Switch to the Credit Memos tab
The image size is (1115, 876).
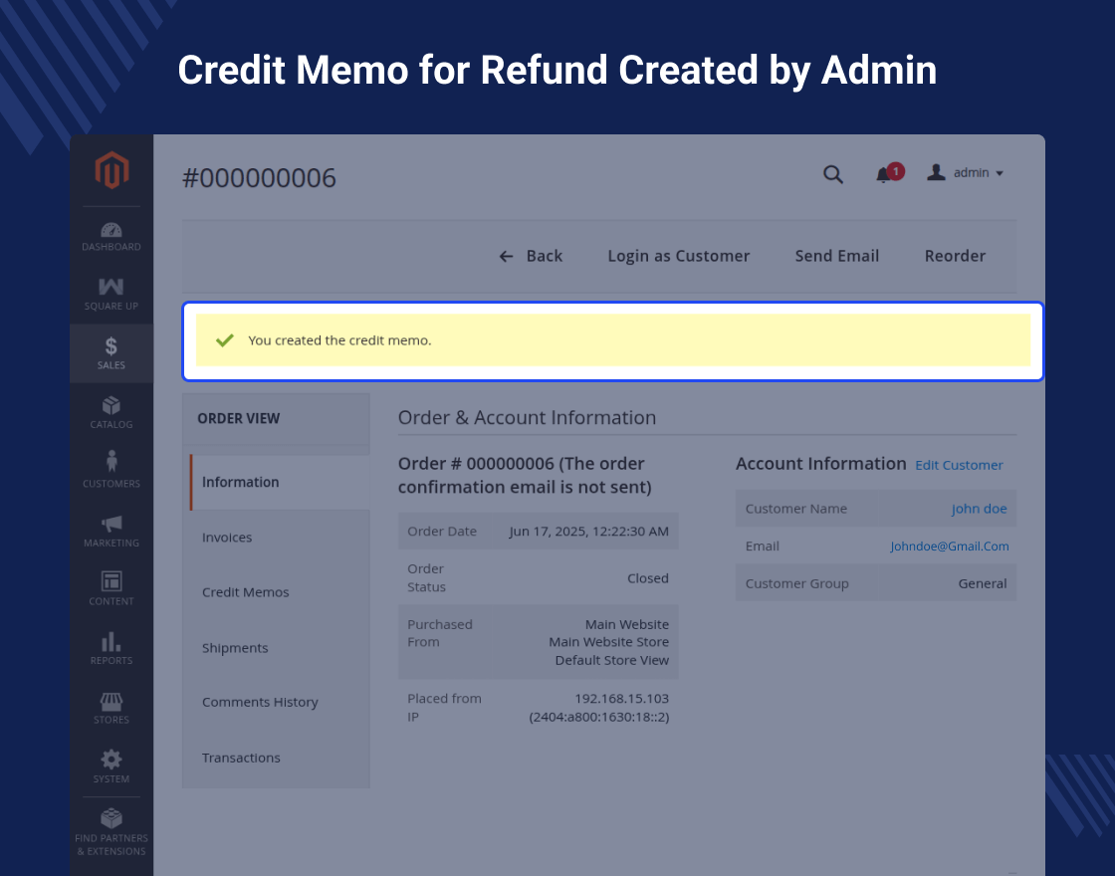[245, 592]
